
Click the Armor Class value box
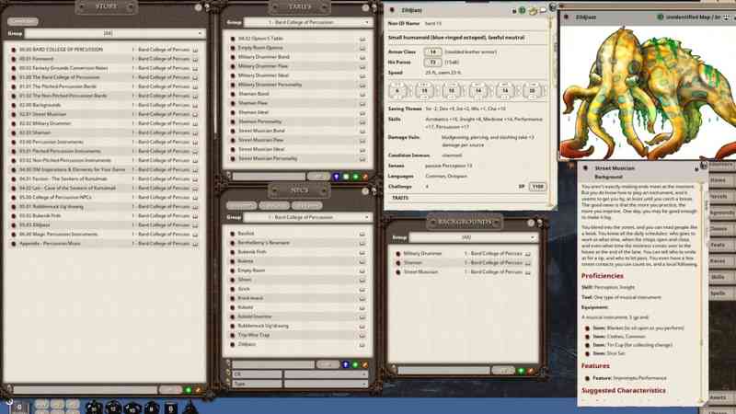tap(433, 52)
